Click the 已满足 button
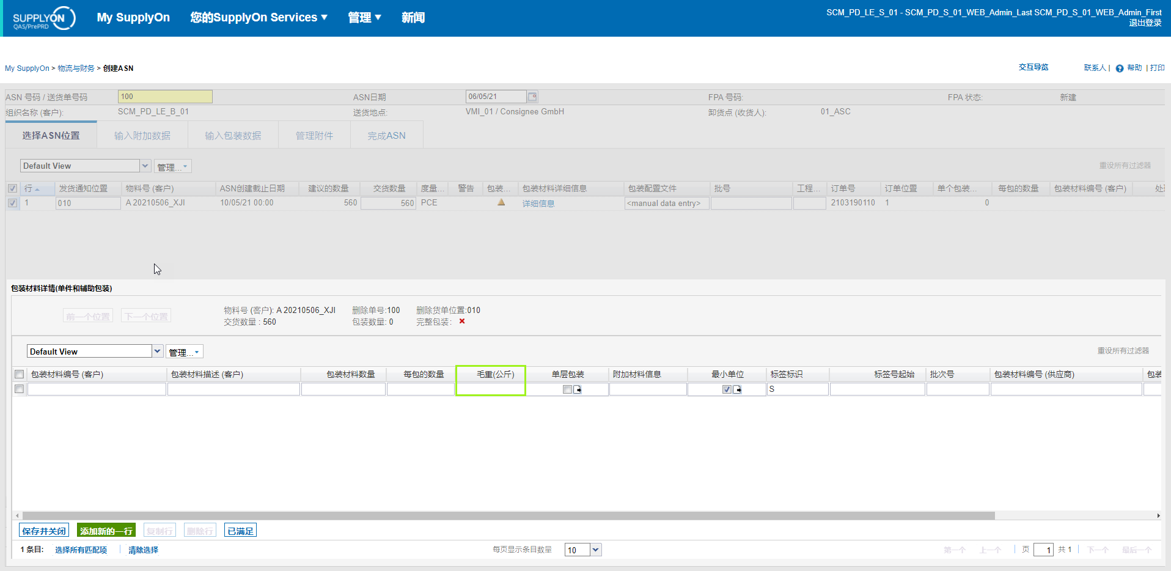1171x571 pixels. coord(240,531)
